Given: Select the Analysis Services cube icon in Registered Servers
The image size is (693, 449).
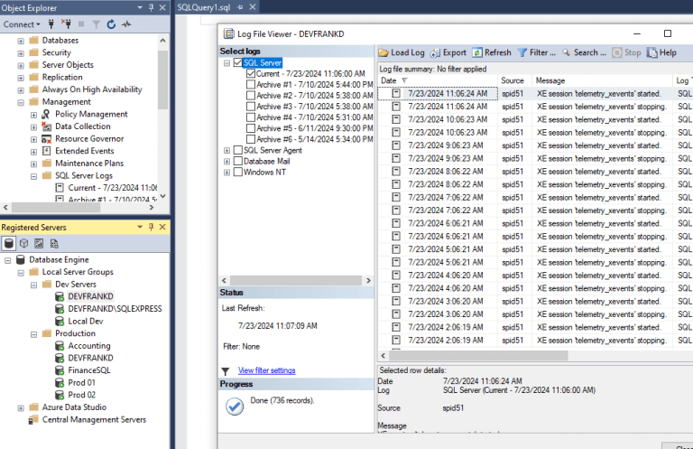Looking at the screenshot, I should 23,243.
